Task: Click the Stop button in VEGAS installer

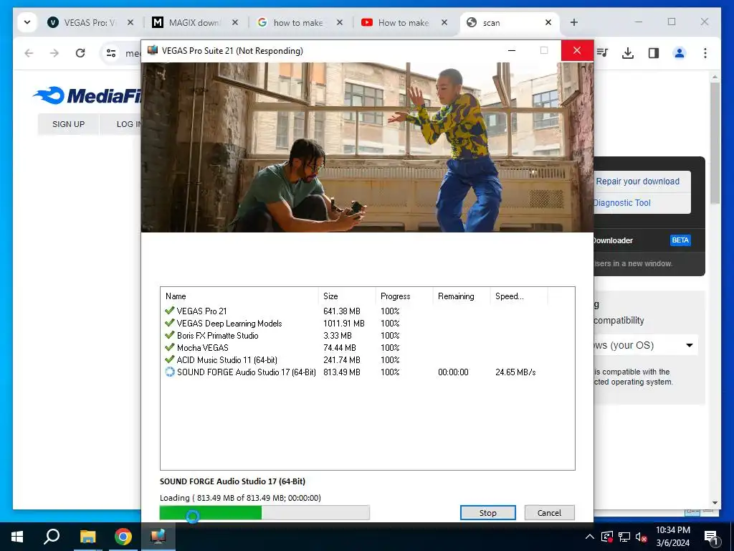Action: 487,512
